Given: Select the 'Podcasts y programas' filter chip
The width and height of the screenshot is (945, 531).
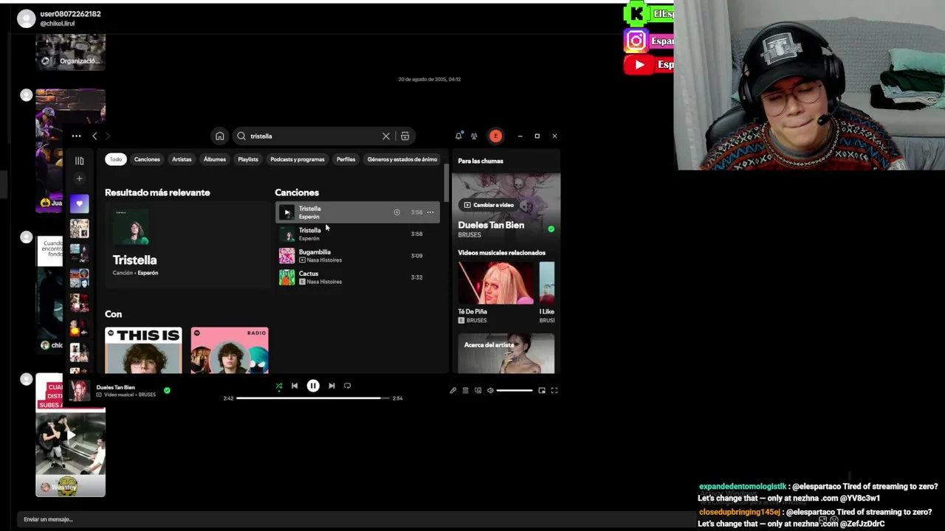Looking at the screenshot, I should tap(298, 159).
